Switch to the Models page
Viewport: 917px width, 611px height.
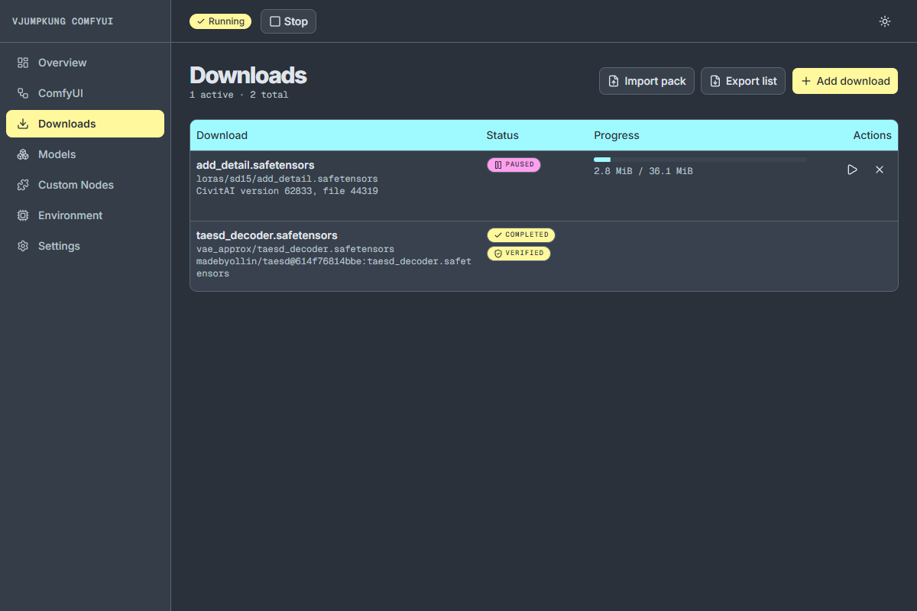point(85,154)
